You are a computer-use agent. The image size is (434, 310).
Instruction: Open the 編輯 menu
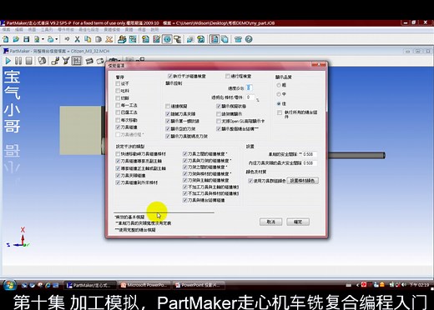point(19,29)
